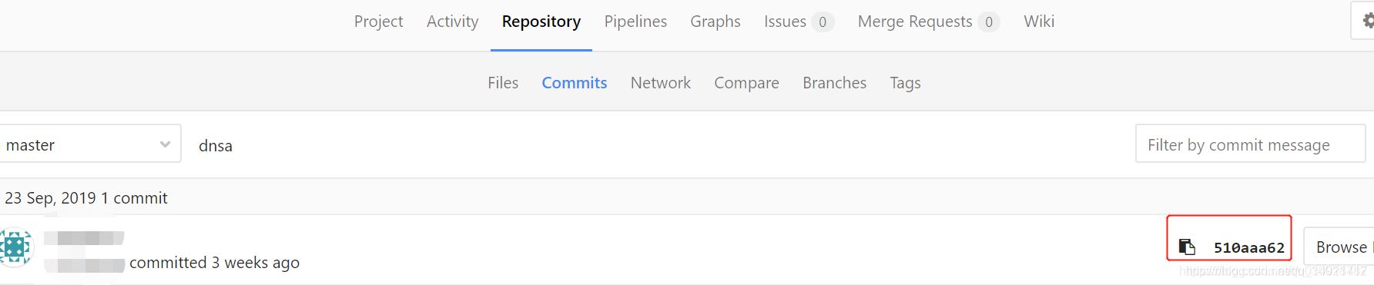Image resolution: width=1374 pixels, height=285 pixels.
Task: View the Issues tab
Action: coord(799,22)
